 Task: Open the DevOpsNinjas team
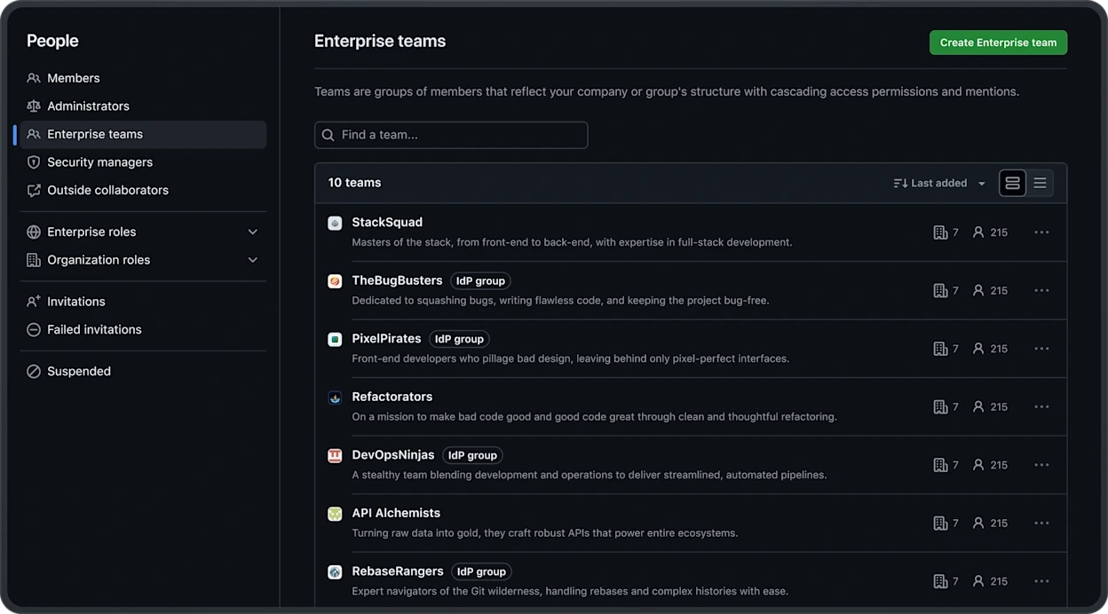point(393,454)
